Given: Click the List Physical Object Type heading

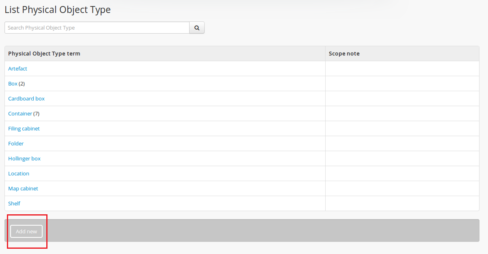Looking at the screenshot, I should pyautogui.click(x=58, y=10).
